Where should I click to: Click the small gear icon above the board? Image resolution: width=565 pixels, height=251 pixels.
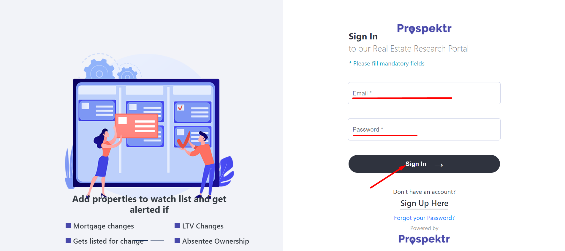coord(128,73)
